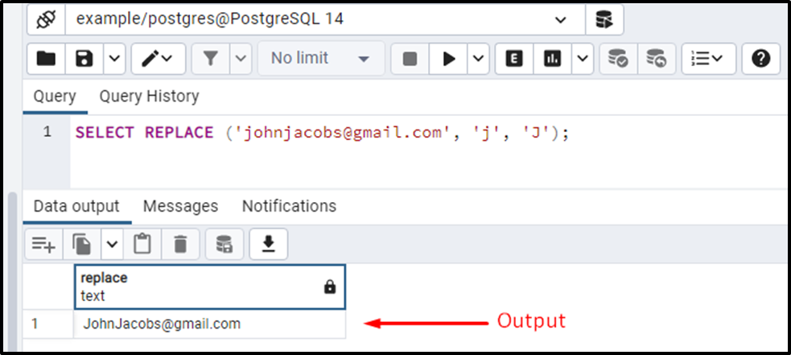Click the commit transaction database icon
This screenshot has height=355, width=791.
click(618, 59)
